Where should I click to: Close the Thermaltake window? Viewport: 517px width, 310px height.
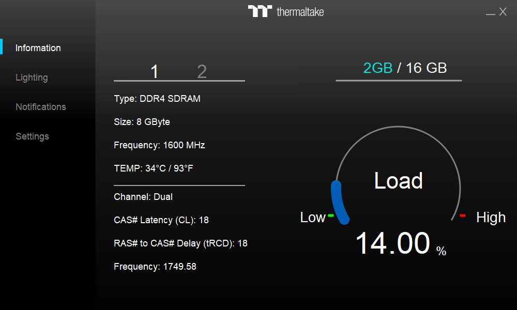(503, 12)
